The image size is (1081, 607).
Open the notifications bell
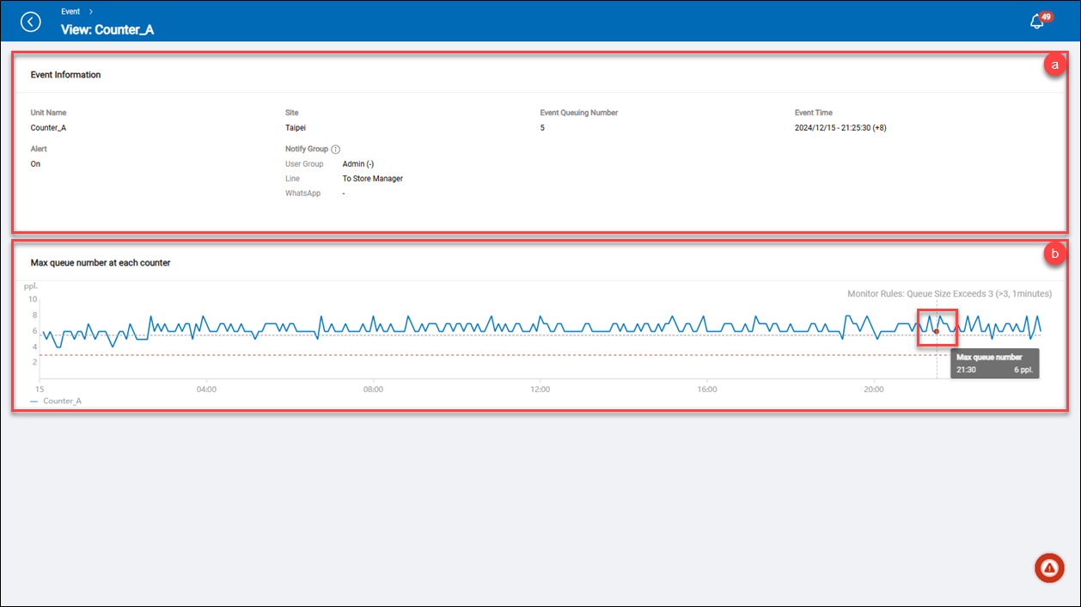point(1037,22)
